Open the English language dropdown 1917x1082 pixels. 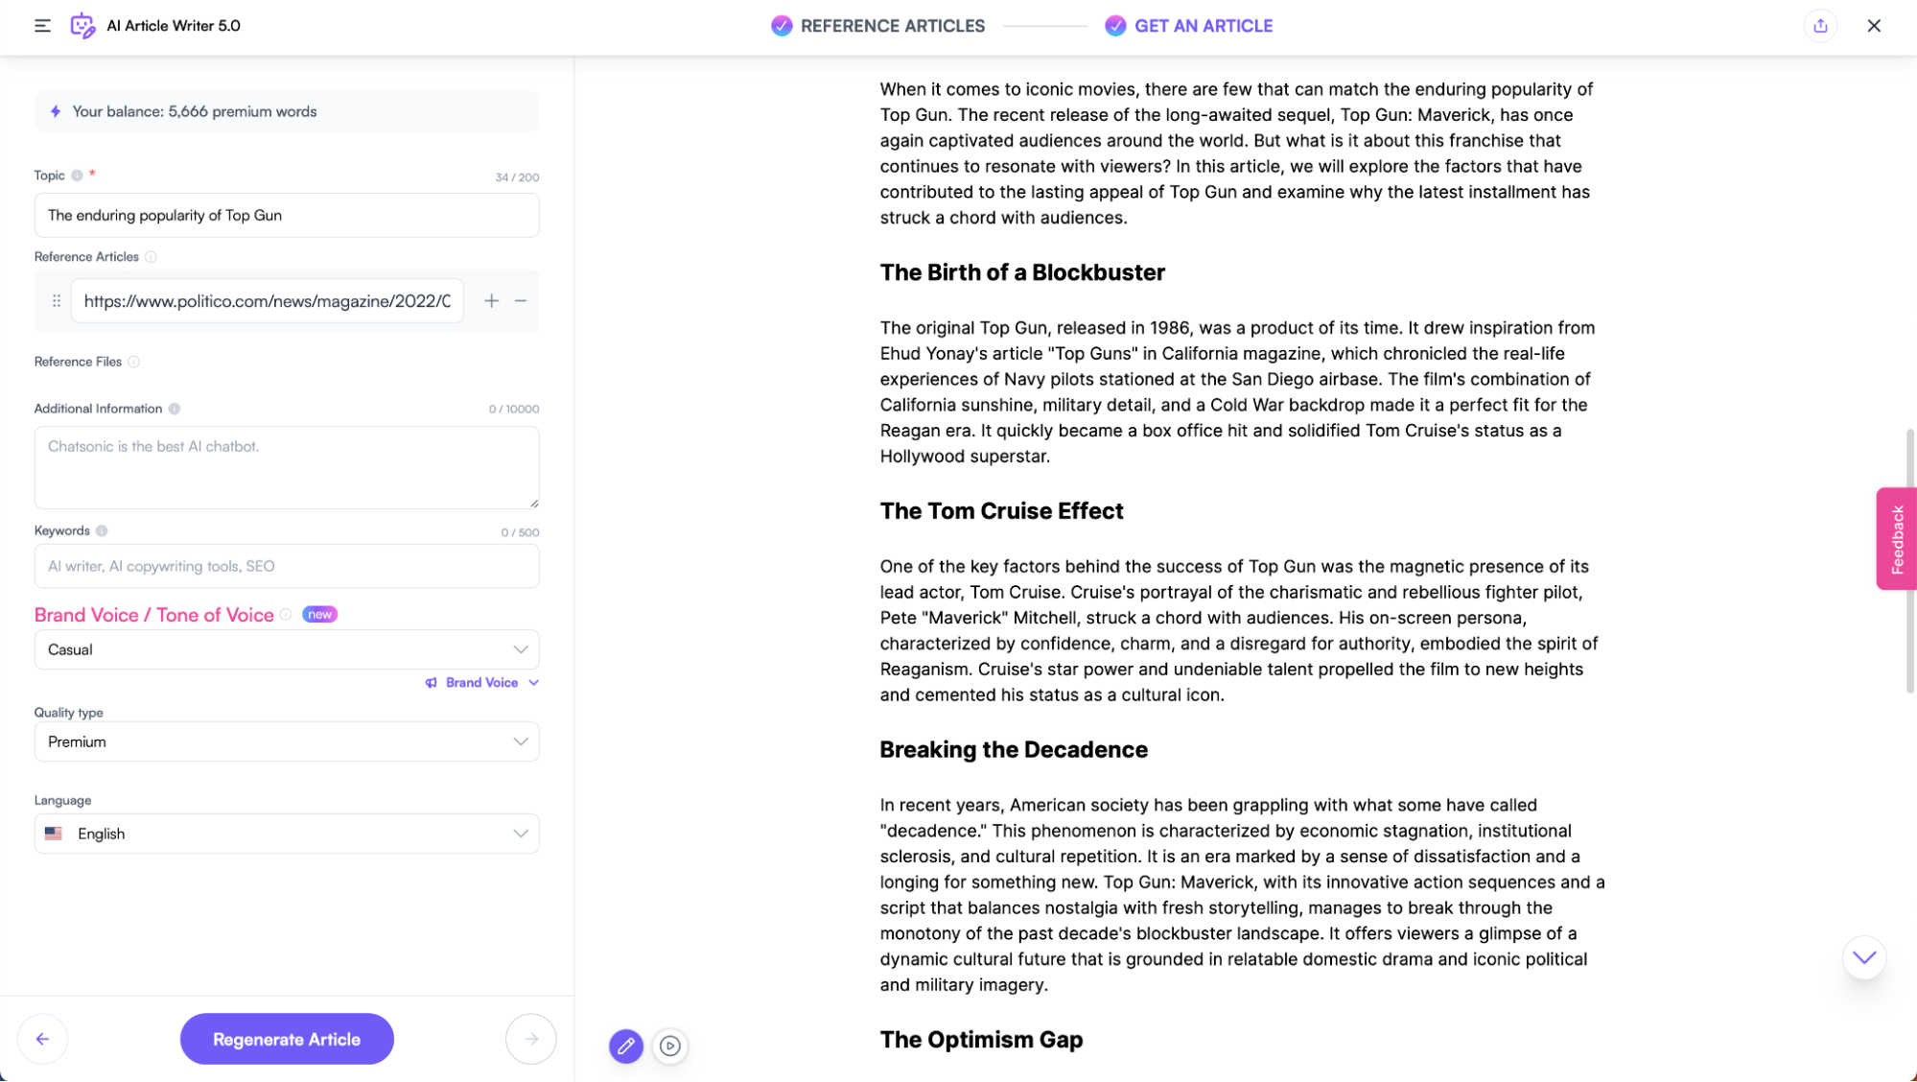tap(286, 834)
